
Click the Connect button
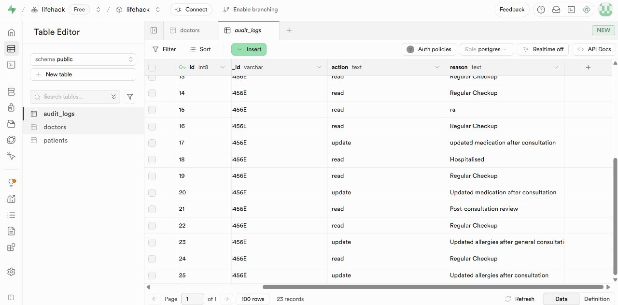tap(191, 10)
